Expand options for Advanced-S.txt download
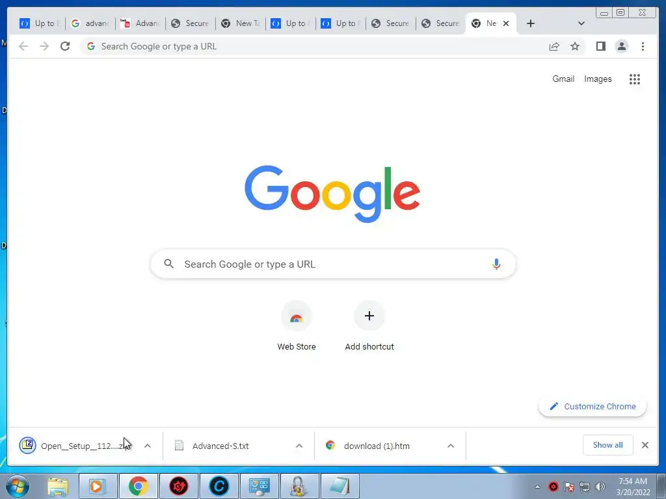This screenshot has width=666, height=499. point(299,446)
